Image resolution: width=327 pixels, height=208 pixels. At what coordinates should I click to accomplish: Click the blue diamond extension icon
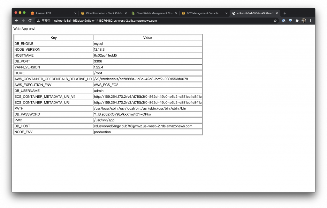click(x=290, y=21)
